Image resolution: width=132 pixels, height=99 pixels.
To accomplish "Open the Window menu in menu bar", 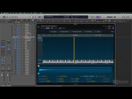I will tap(35, 13).
